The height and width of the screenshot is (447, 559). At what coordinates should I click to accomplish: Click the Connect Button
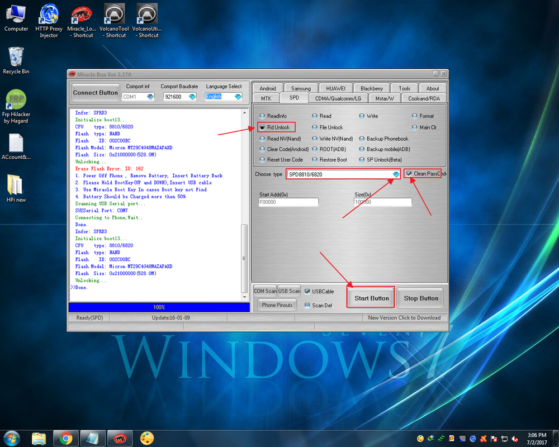[x=95, y=93]
